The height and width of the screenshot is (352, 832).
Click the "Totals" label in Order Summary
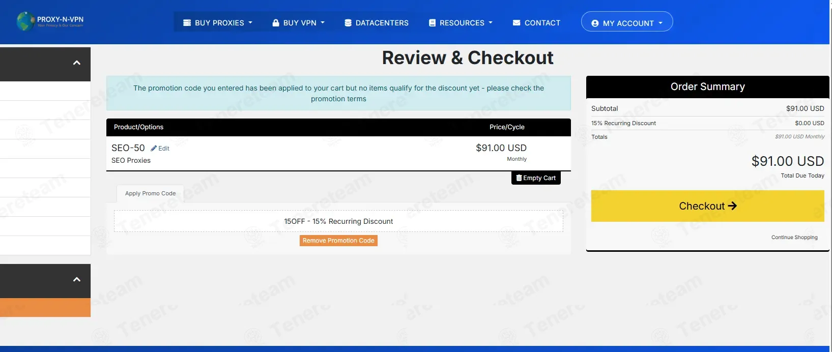click(x=599, y=137)
